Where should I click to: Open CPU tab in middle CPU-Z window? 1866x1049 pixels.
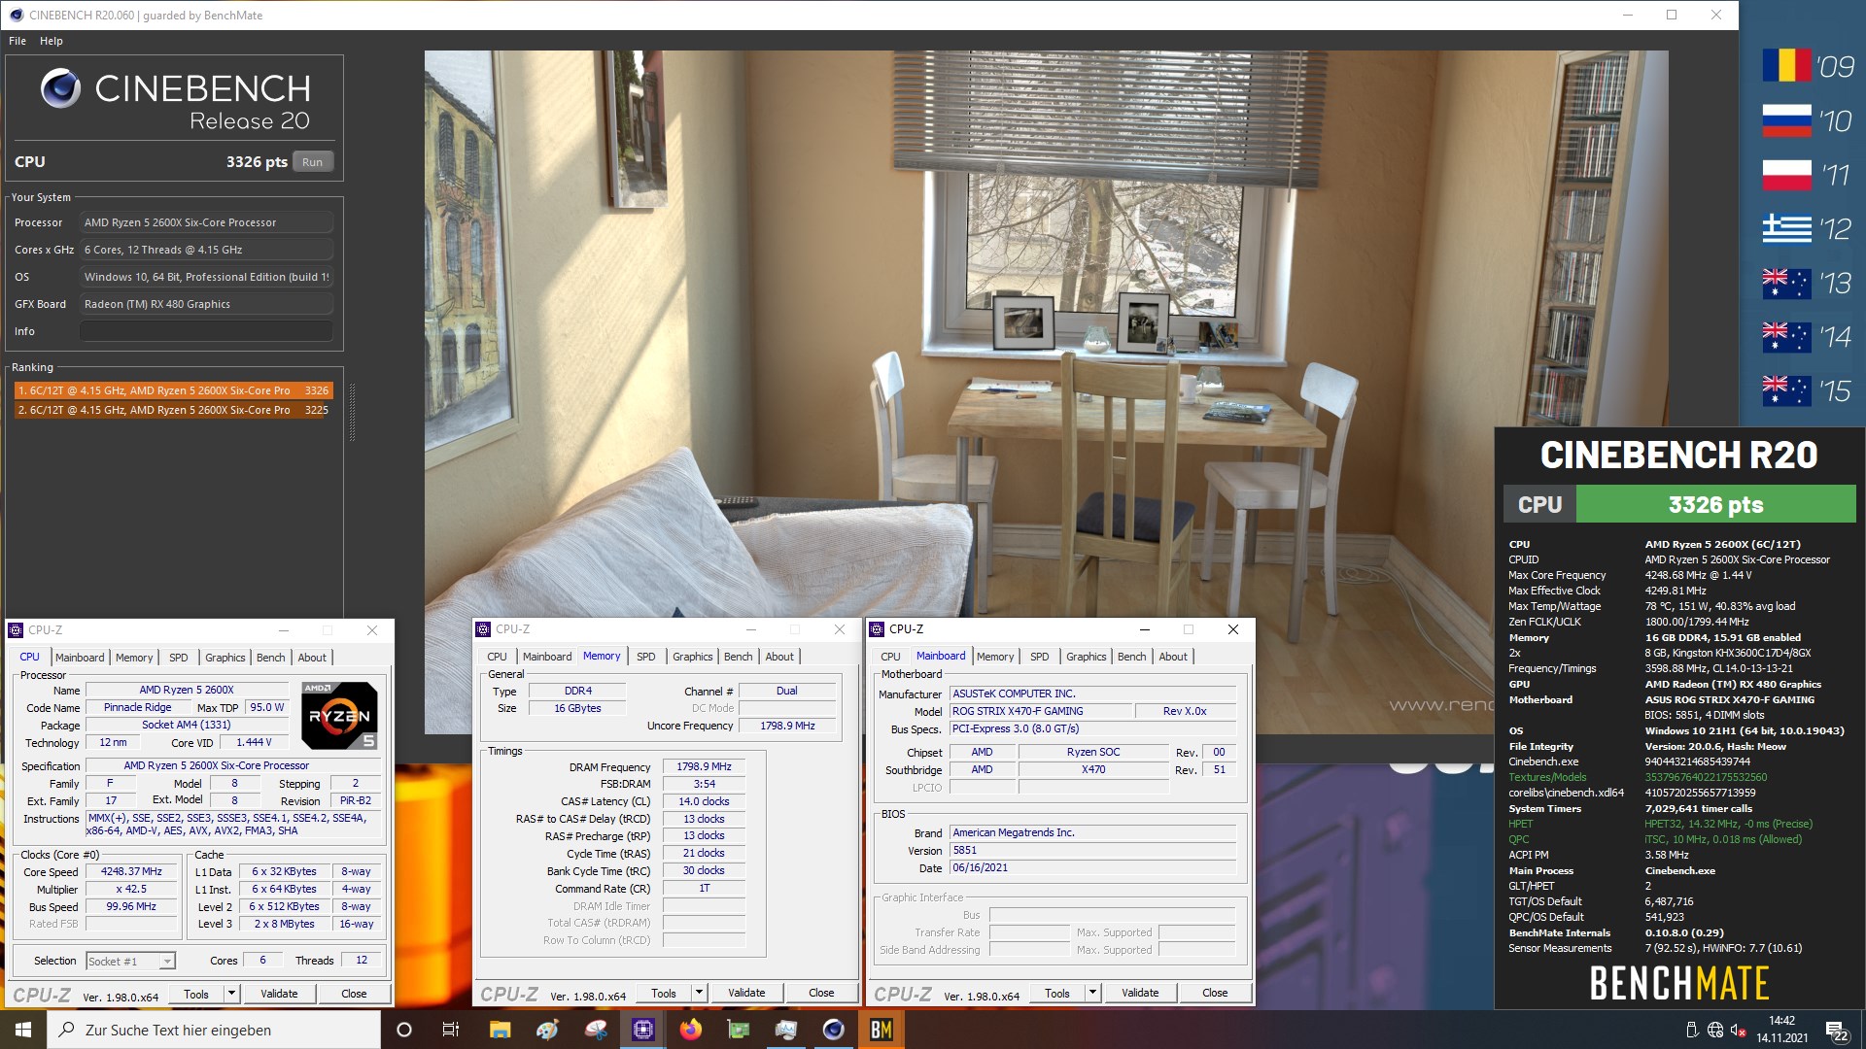(498, 657)
